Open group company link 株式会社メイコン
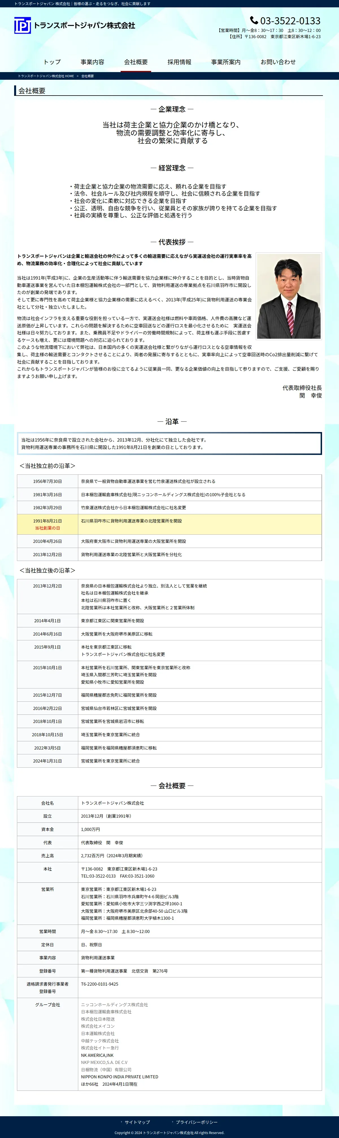Viewport: 339px width, 1138px height. pyautogui.click(x=97, y=1026)
